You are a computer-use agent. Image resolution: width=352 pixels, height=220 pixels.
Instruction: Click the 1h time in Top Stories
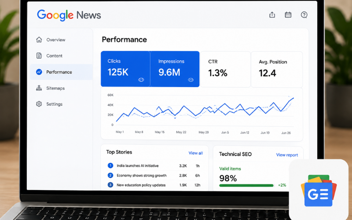[198, 166]
